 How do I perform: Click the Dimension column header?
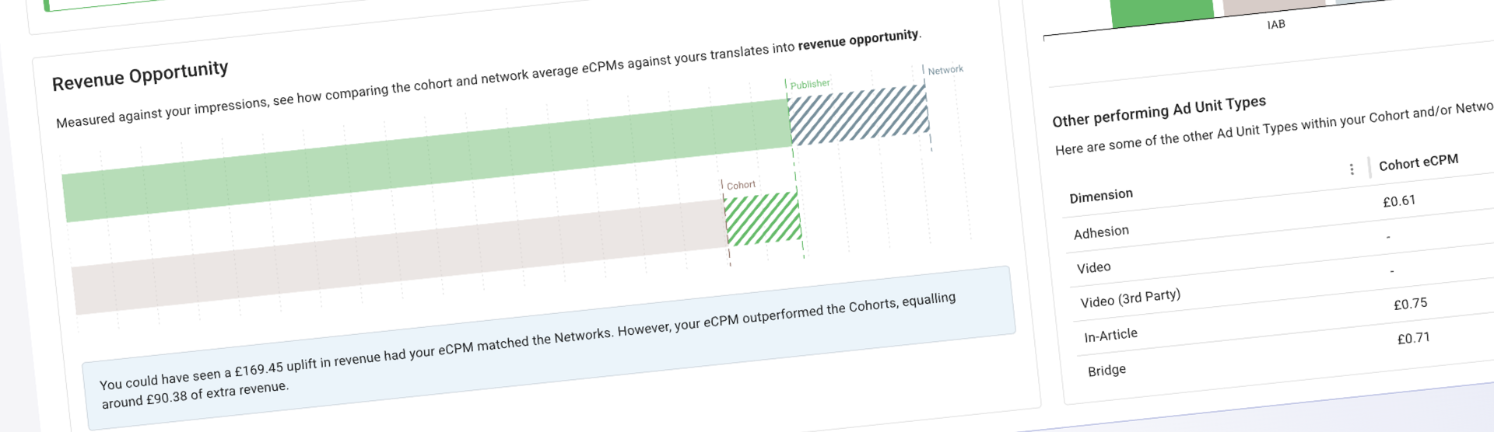coord(1101,196)
